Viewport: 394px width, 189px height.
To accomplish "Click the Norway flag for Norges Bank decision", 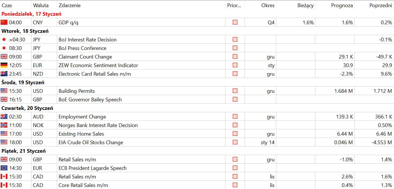I will tap(4, 125).
